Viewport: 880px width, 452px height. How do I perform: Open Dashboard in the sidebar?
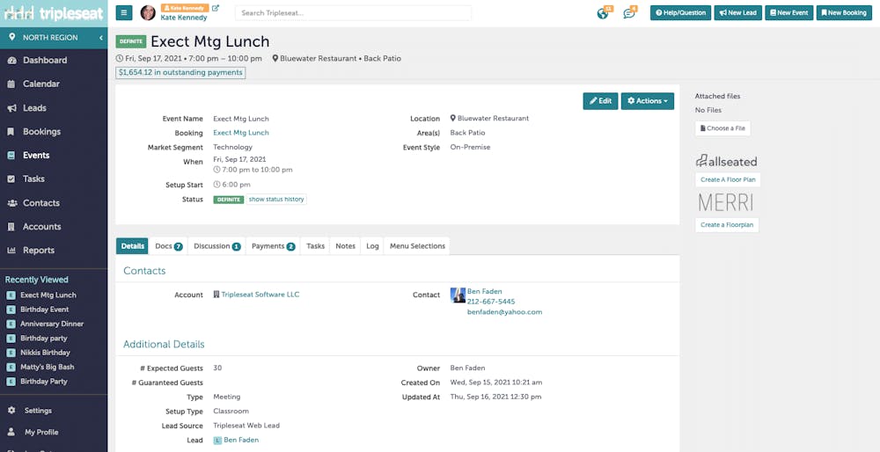pyautogui.click(x=44, y=60)
